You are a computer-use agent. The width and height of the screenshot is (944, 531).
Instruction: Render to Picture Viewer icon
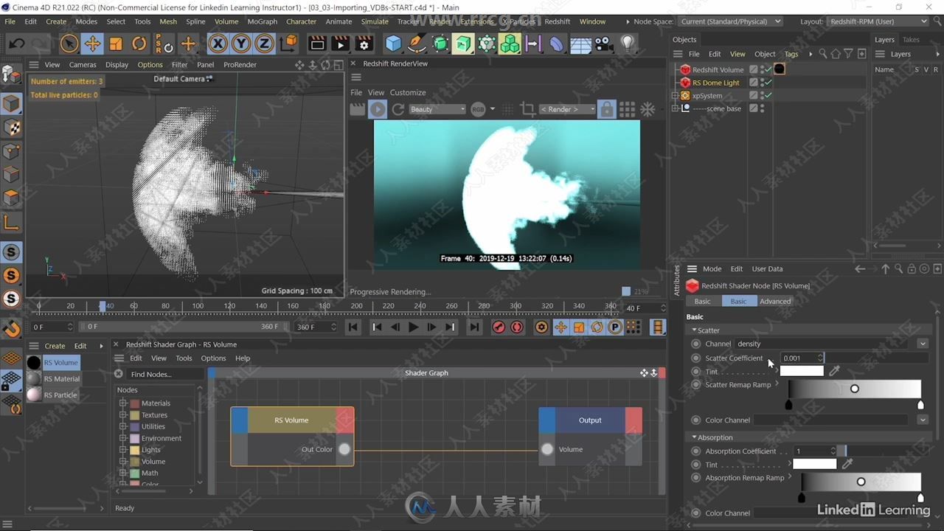(x=340, y=44)
